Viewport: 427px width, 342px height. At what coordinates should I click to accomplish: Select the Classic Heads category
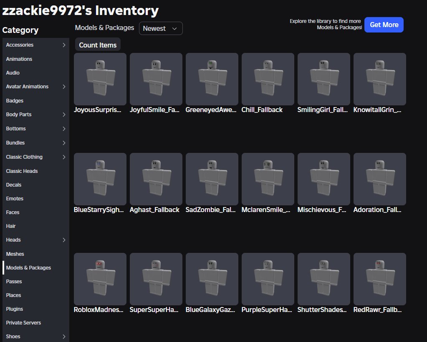(x=35, y=171)
